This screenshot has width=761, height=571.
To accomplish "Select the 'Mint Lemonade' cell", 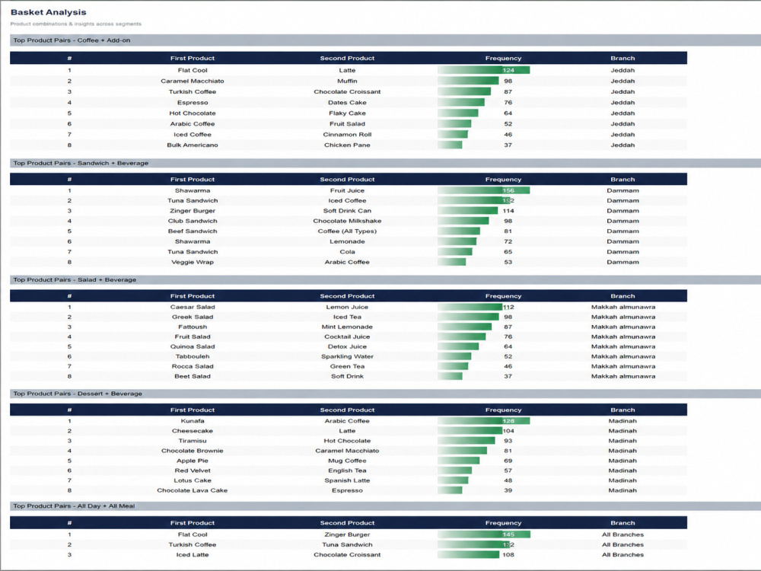I will pyautogui.click(x=347, y=327).
